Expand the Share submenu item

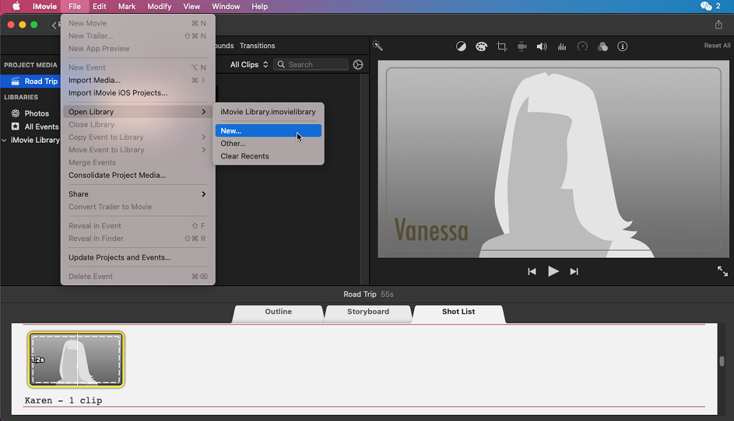tap(138, 194)
